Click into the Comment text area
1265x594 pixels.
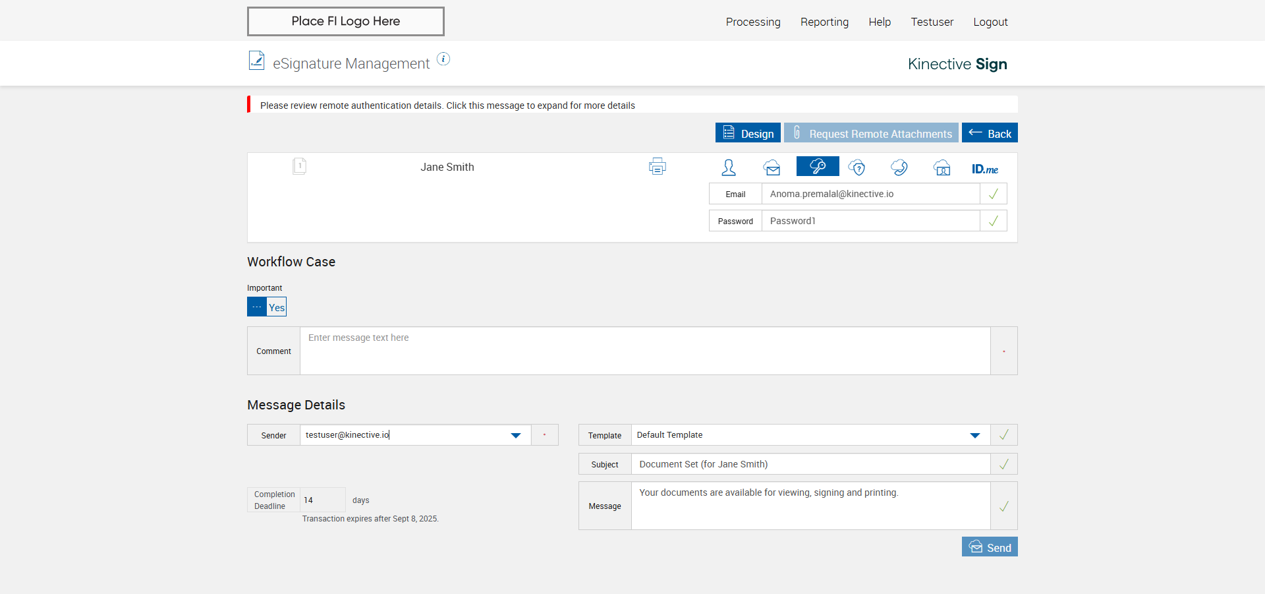click(644, 351)
